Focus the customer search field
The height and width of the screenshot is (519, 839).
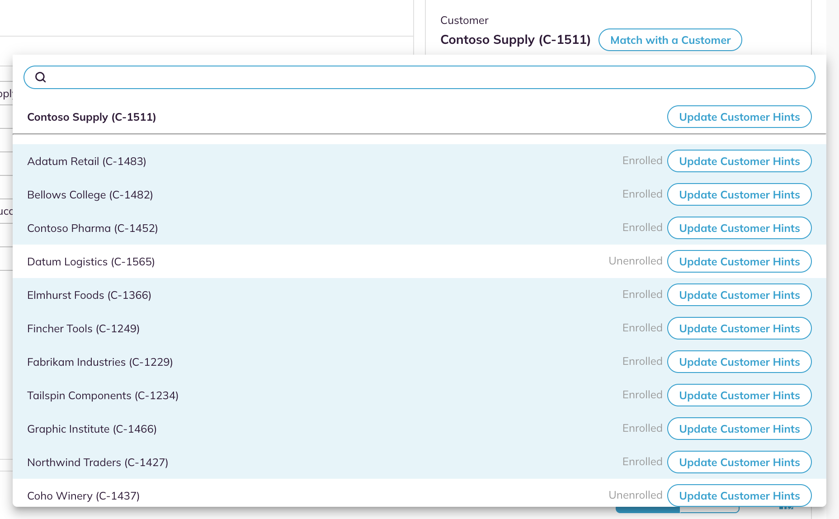[x=419, y=77]
